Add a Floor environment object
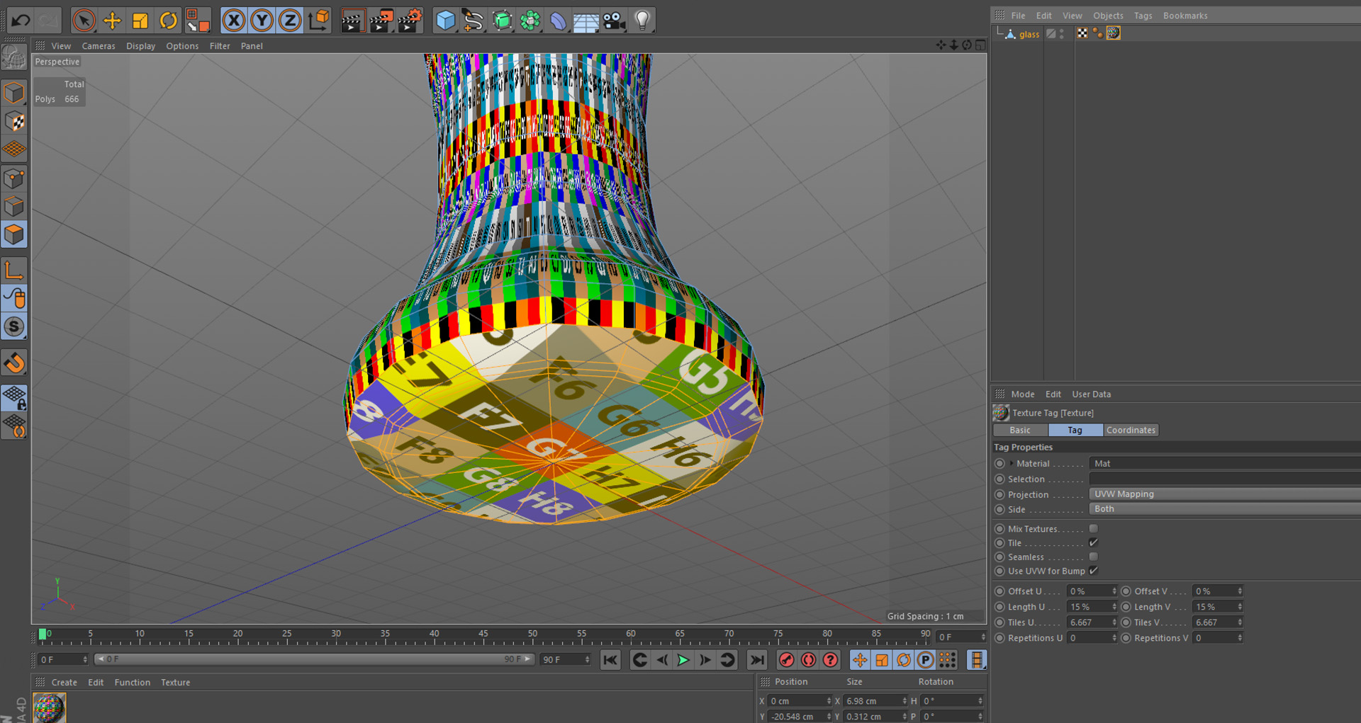This screenshot has height=723, width=1361. click(586, 21)
